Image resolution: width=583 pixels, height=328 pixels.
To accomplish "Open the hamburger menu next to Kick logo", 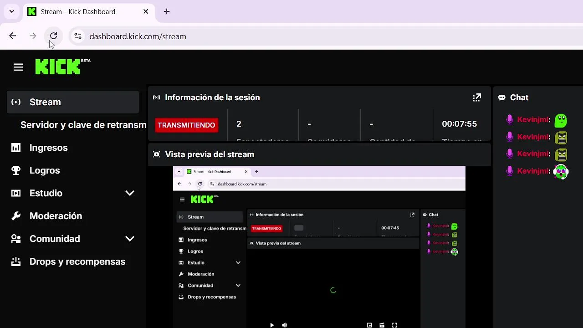I will tap(18, 67).
